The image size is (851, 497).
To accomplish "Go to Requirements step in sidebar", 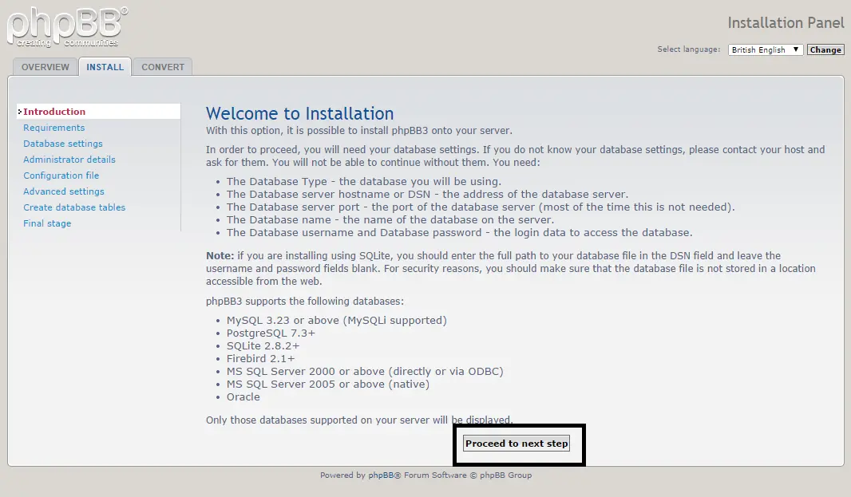I will [53, 128].
